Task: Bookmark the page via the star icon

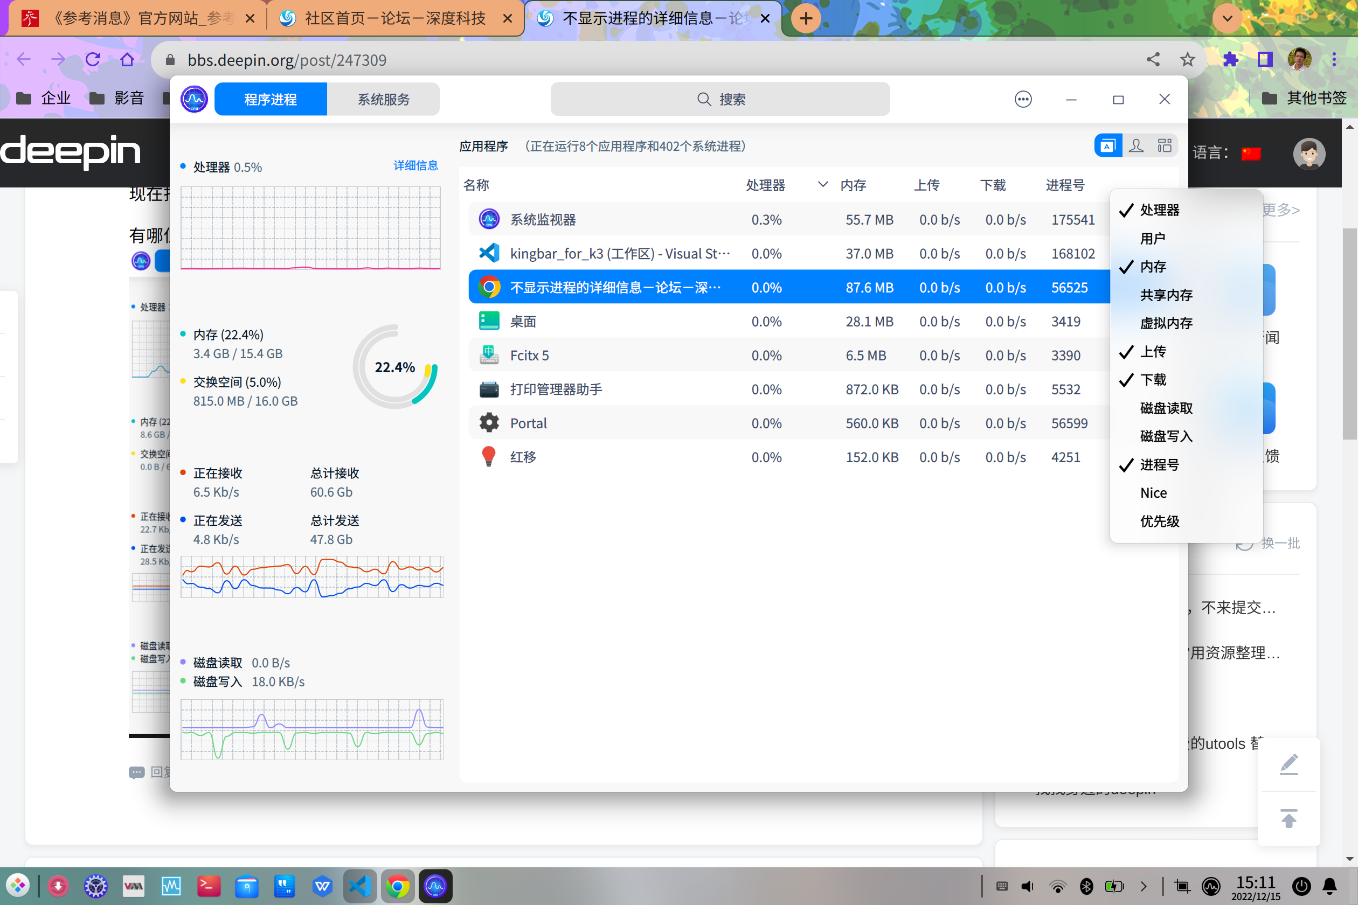Action: 1187,59
